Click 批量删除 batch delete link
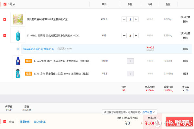Viewport: 194px width, 129px height. pyautogui.click(x=25, y=122)
